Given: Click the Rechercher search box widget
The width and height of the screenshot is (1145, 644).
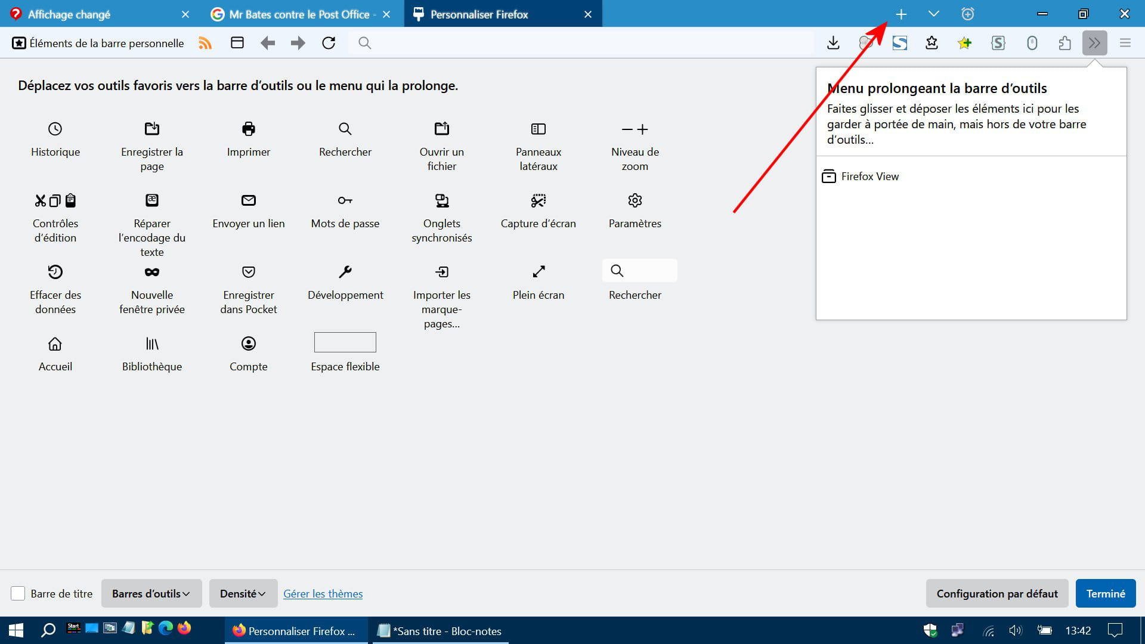Looking at the screenshot, I should (640, 271).
